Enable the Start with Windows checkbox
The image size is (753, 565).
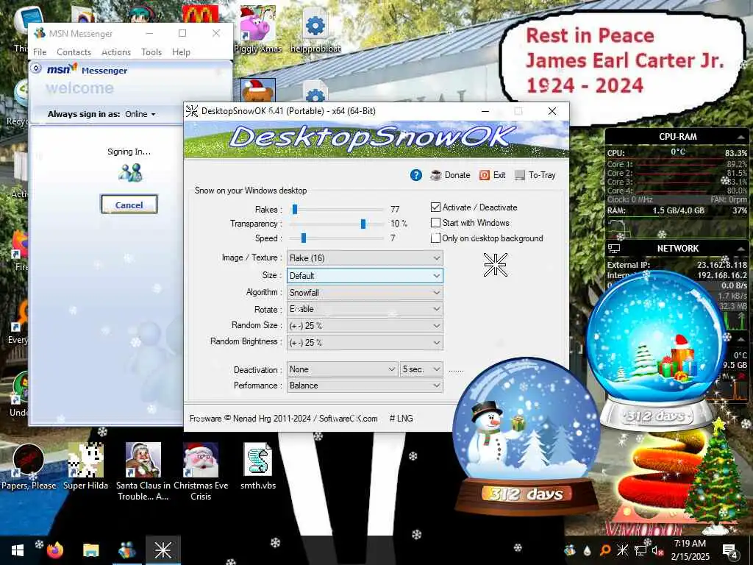435,223
